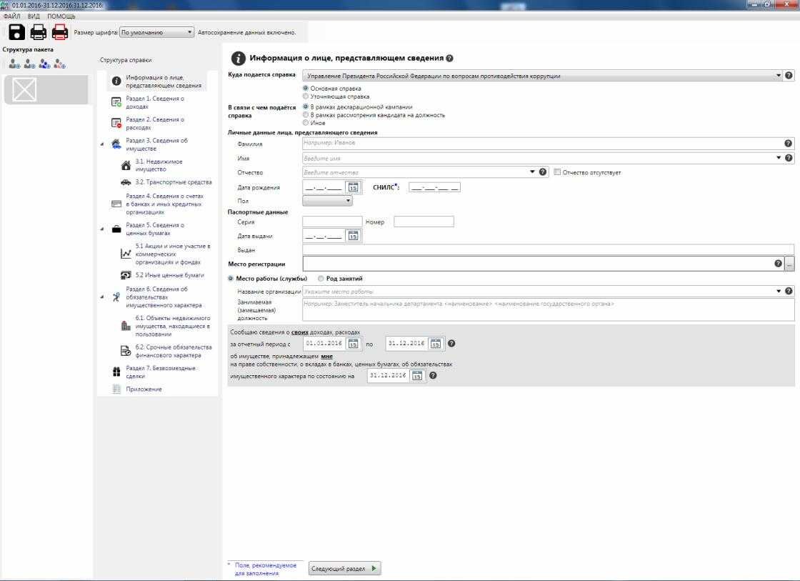This screenshot has height=581, width=800.
Task: Open the ПОМОЩЬ menu
Action: [x=61, y=16]
